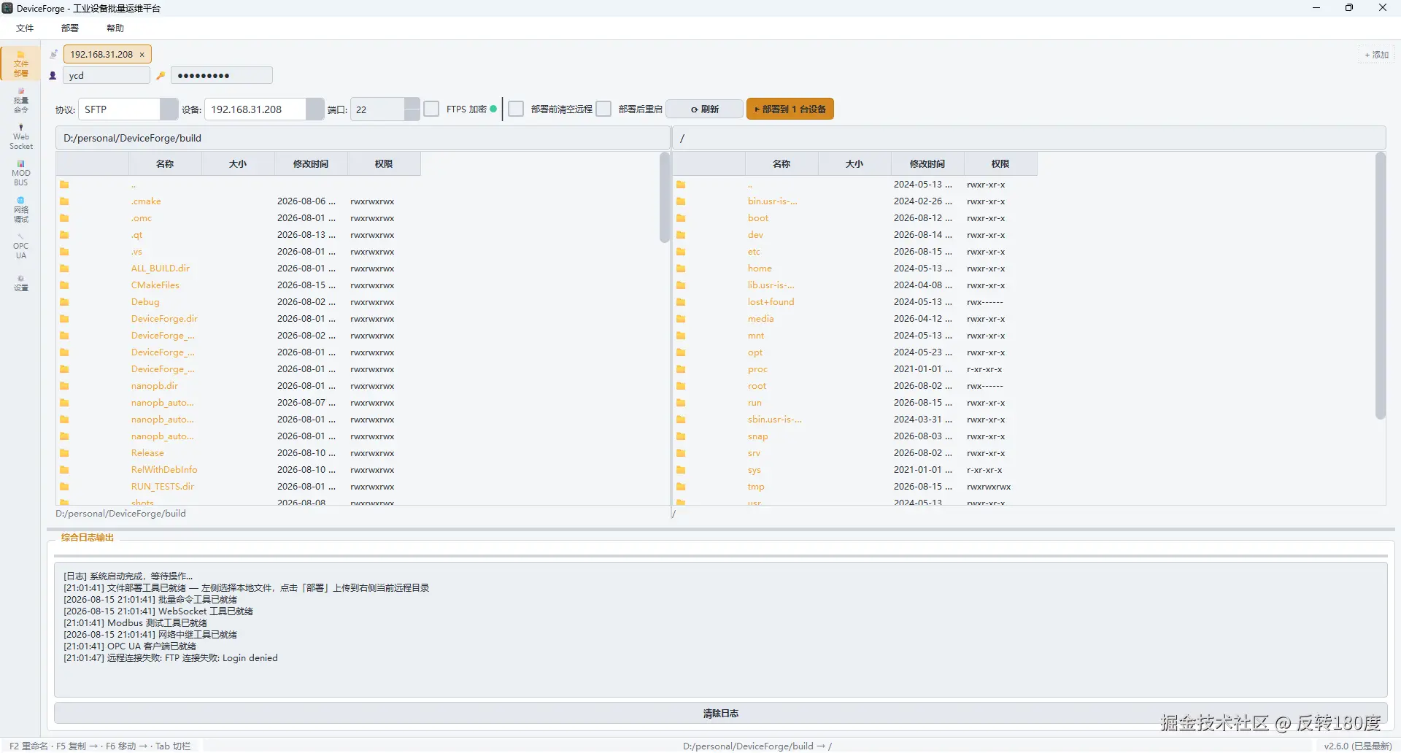Open the 文件 menu
The image size is (1401, 753).
pos(25,28)
